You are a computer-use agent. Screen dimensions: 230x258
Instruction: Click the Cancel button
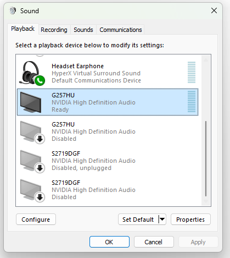click(154, 242)
